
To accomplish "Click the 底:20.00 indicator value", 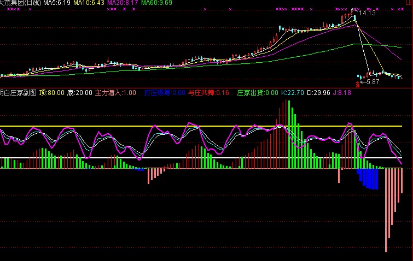I will tap(79, 93).
